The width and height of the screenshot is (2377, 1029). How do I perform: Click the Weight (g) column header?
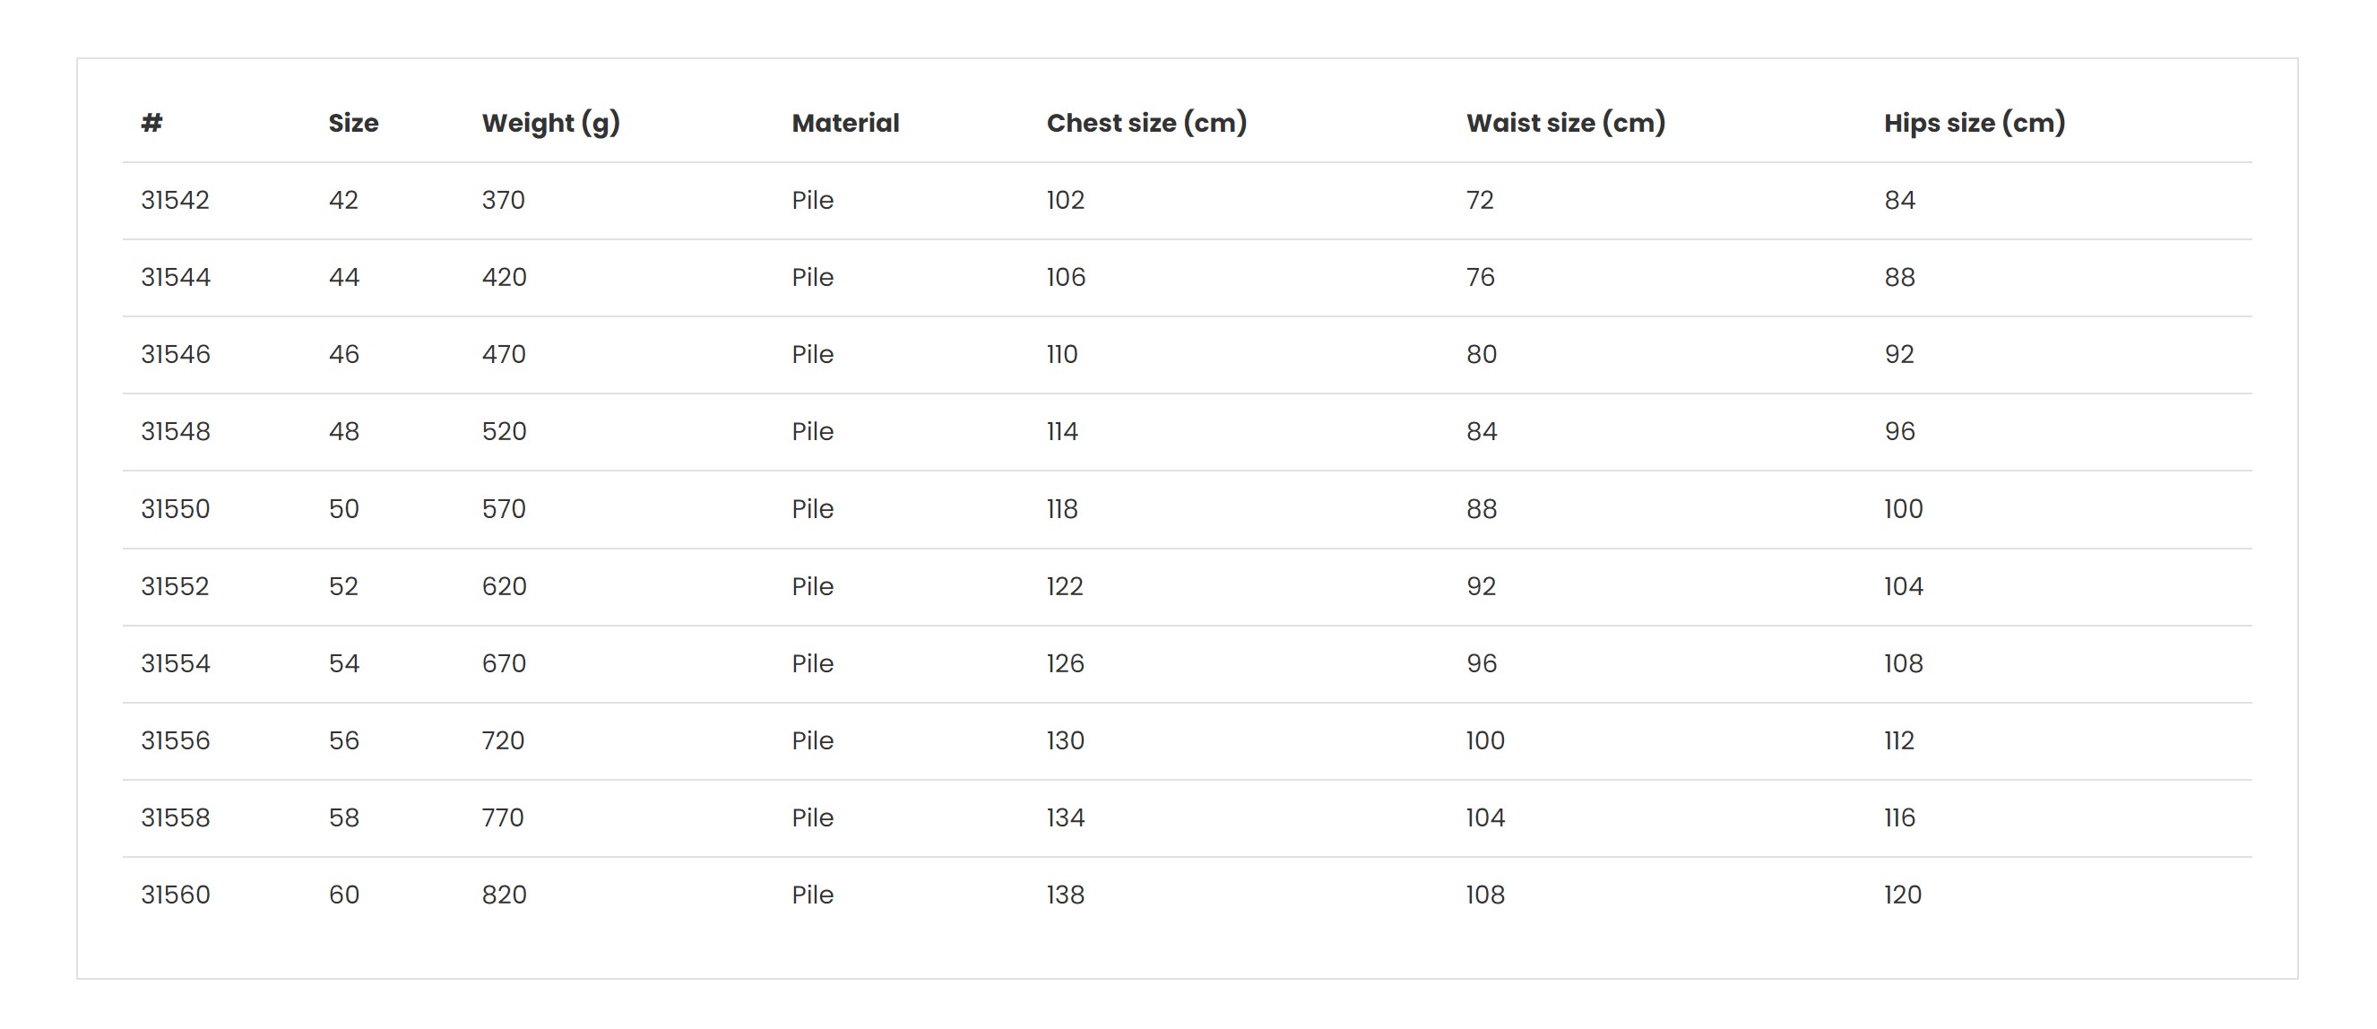point(551,123)
